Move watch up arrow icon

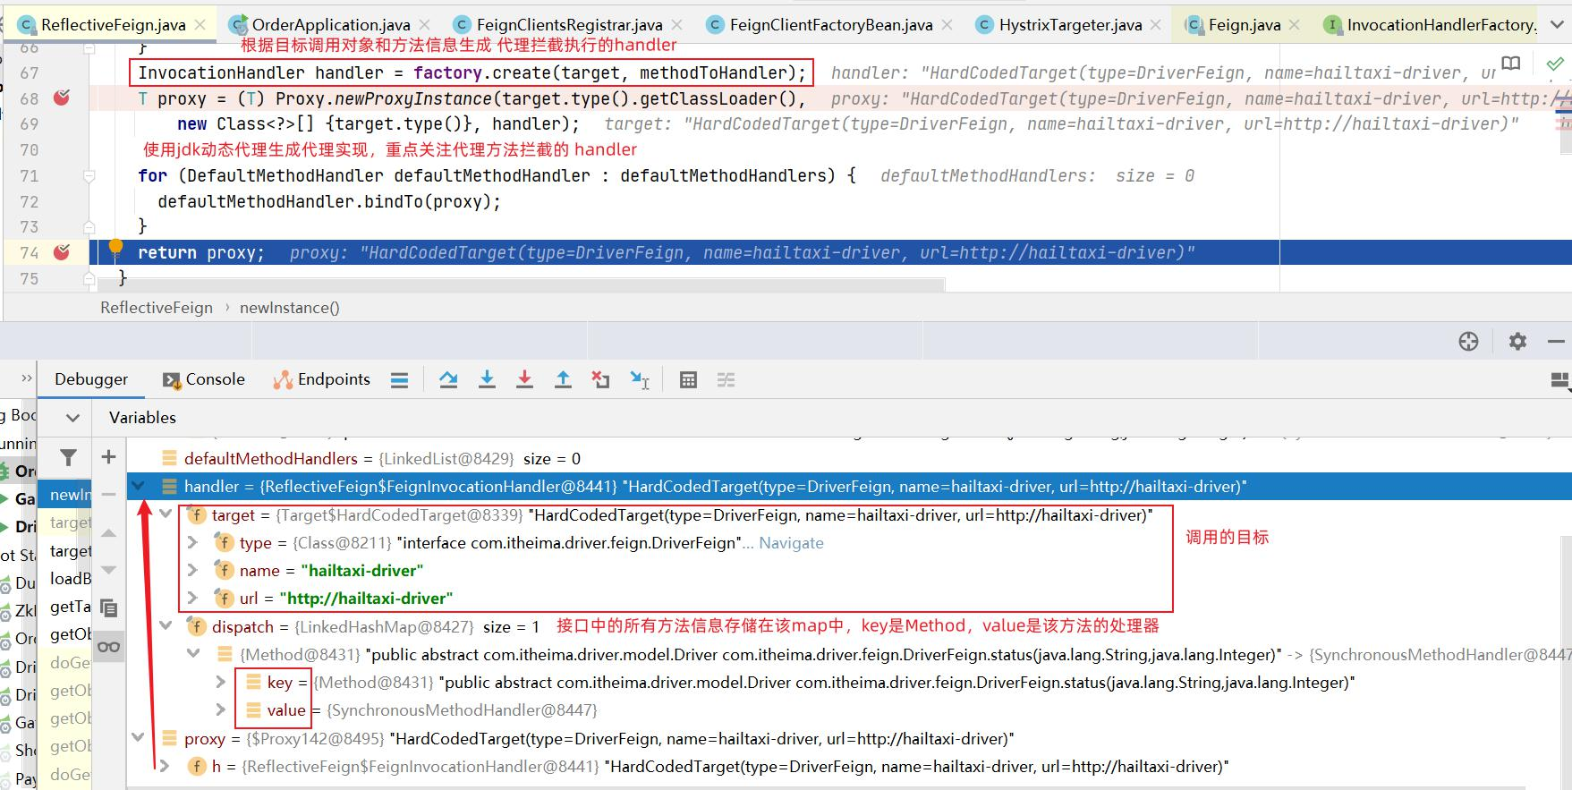pos(108,532)
